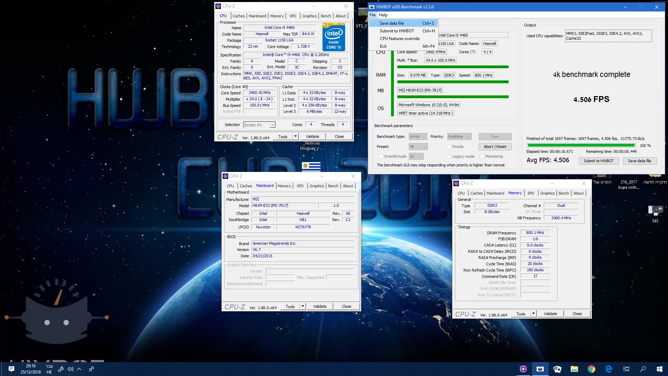Expand Tools arrow in Memory CPU-Z window

click(533, 314)
